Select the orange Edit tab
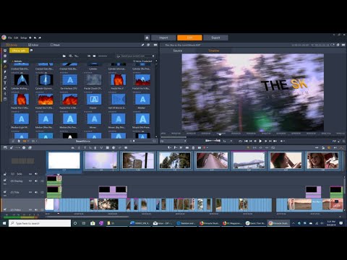The image size is (347, 260). coord(189,38)
